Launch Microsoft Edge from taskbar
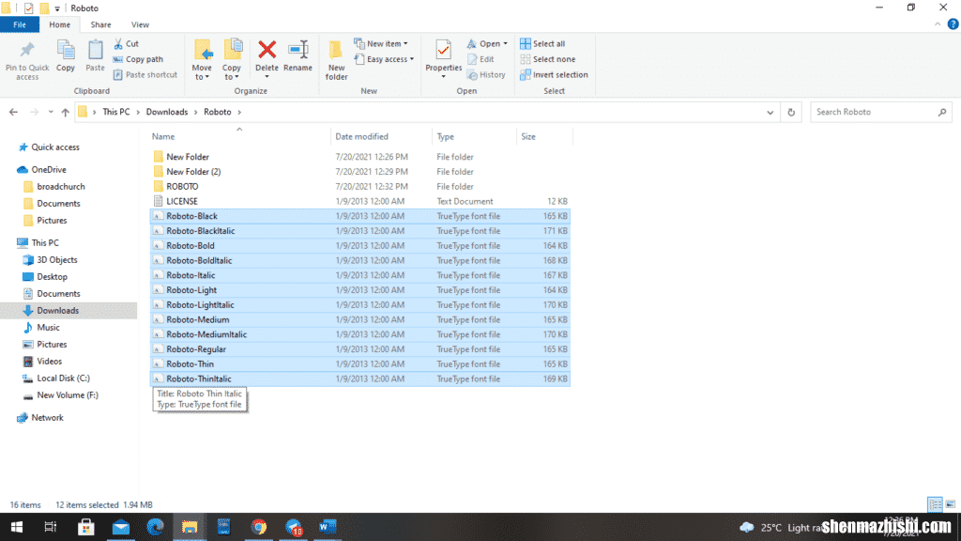 [x=155, y=527]
